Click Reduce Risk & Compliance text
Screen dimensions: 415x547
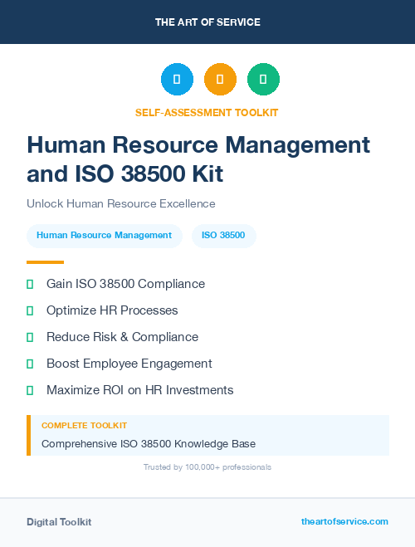(x=122, y=337)
